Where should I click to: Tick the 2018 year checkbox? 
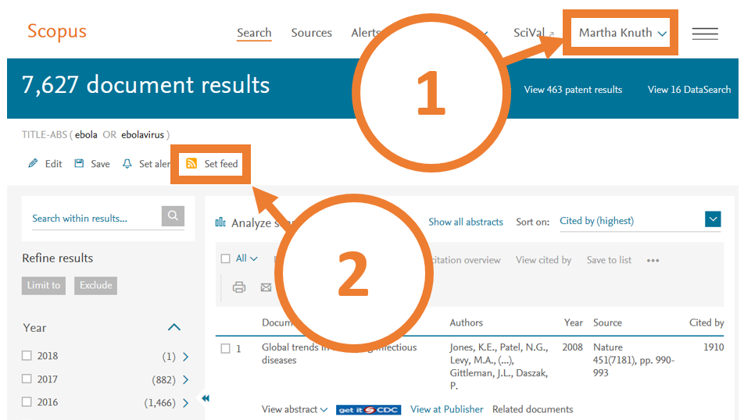coord(27,355)
